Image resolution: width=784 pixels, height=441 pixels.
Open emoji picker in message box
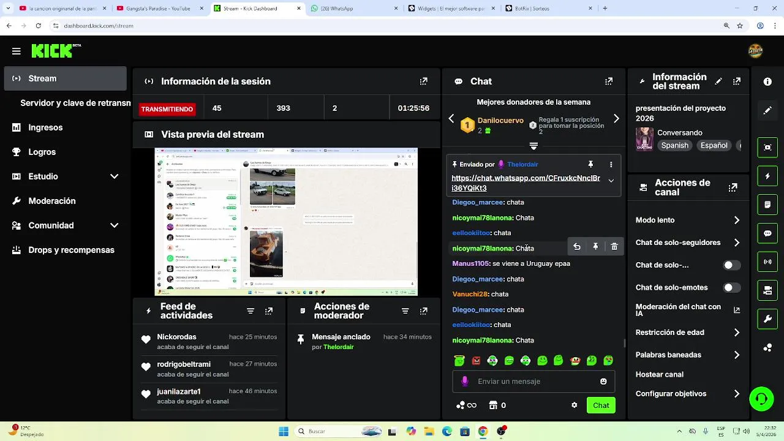tap(603, 381)
